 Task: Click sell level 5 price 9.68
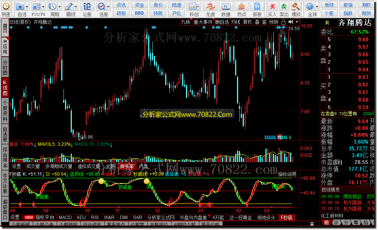pyautogui.click(x=363, y=40)
